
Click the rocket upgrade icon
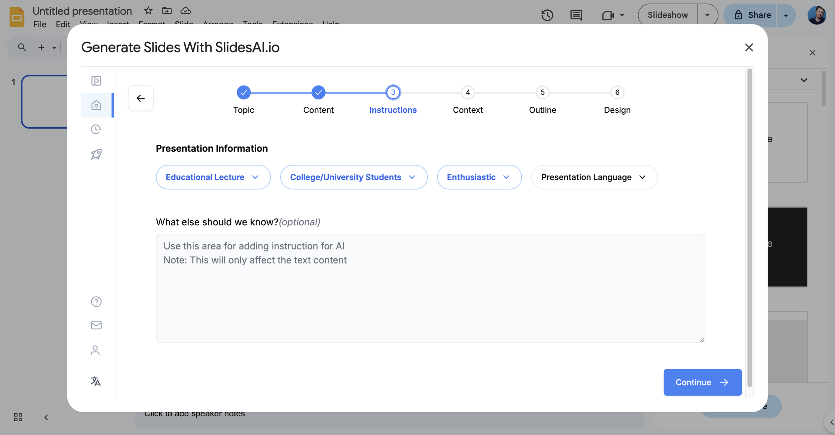pyautogui.click(x=96, y=154)
